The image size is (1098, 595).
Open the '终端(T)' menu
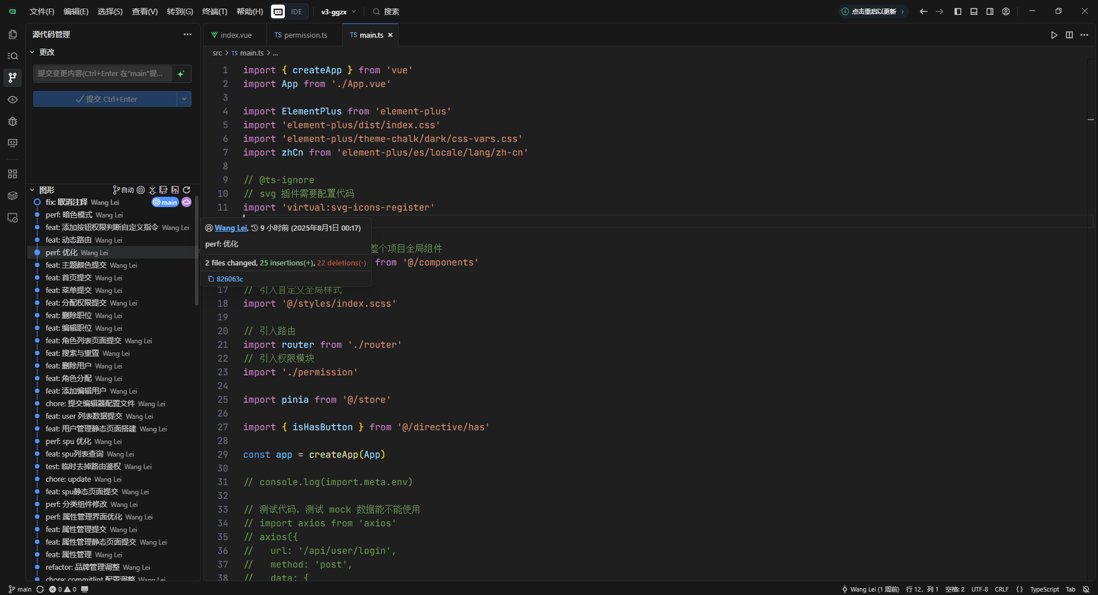(214, 11)
